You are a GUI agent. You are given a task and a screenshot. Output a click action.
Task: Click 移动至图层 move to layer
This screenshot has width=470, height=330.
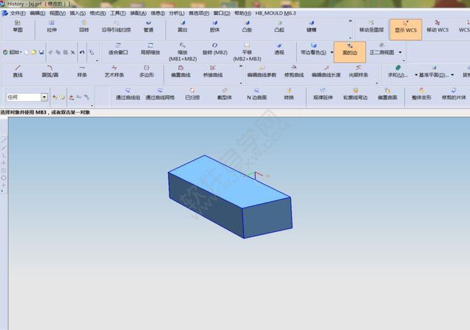tap(372, 27)
